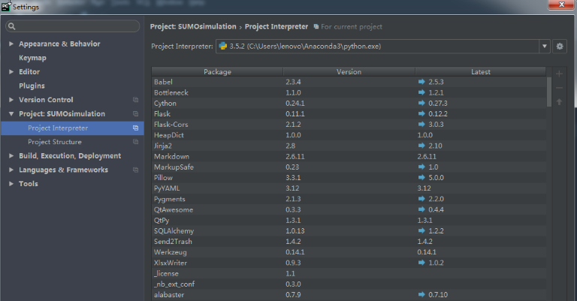
Task: Click Project: SUMOsimulation breadcrumb
Action: point(193,26)
